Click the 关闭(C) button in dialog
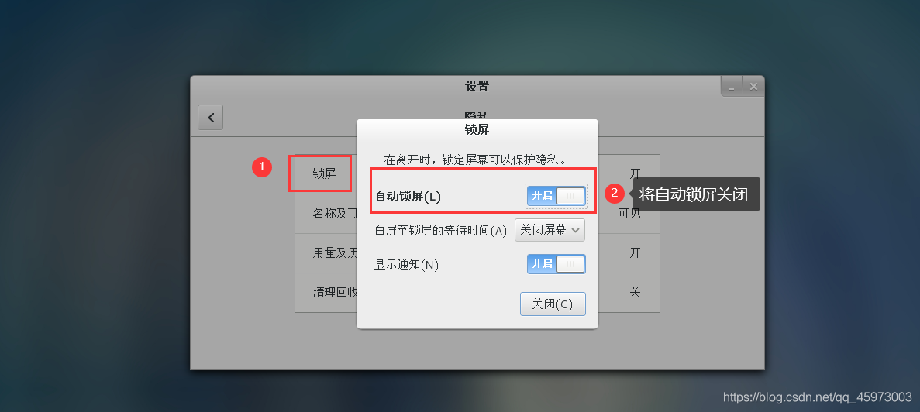This screenshot has height=412, width=920. [x=553, y=304]
